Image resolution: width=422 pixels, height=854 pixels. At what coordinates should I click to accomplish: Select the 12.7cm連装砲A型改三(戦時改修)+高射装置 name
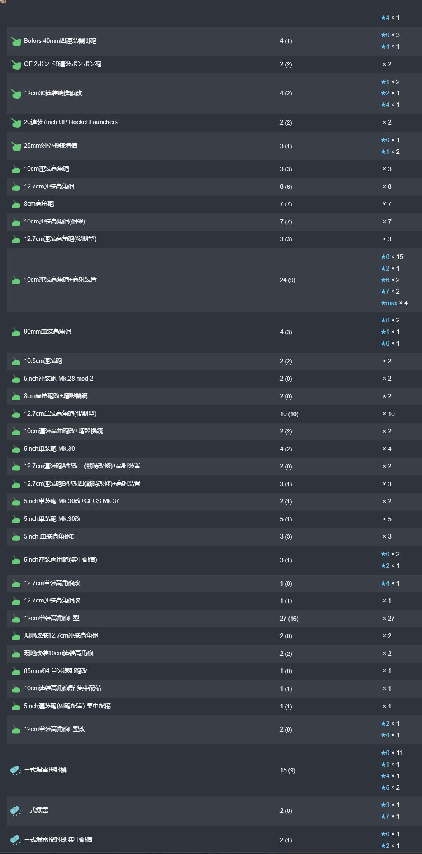tap(82, 466)
